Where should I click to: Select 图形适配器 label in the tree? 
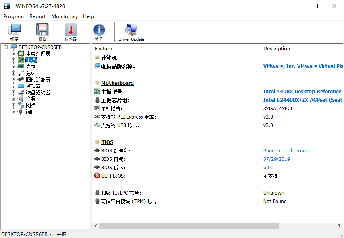pyautogui.click(x=38, y=80)
